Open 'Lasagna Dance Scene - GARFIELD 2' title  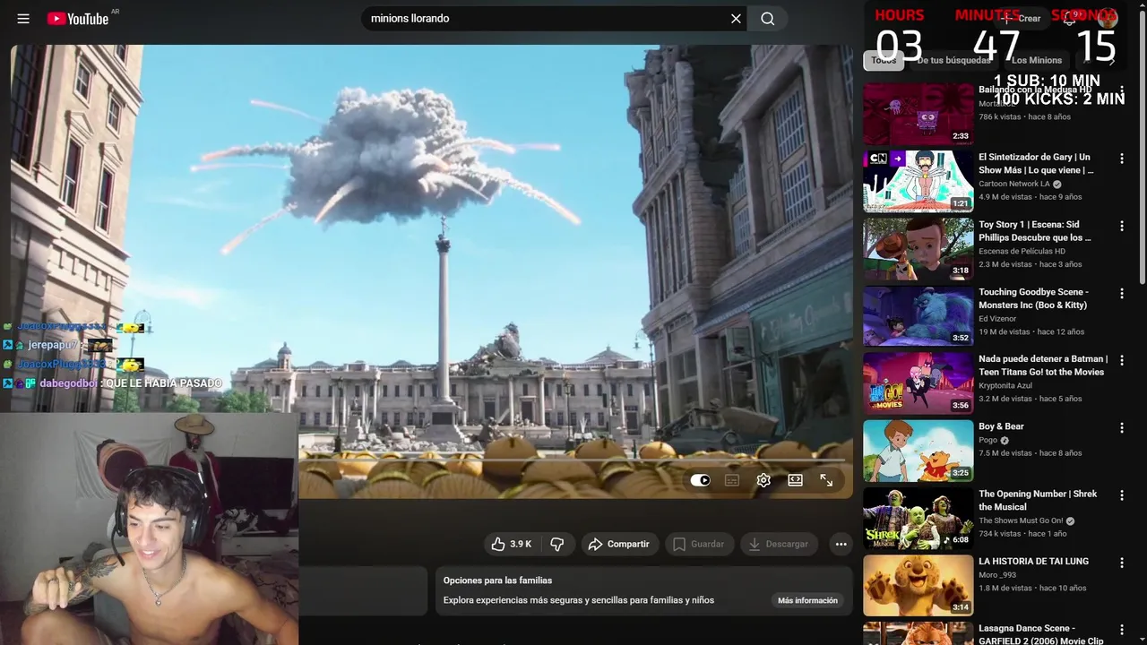tap(1040, 634)
